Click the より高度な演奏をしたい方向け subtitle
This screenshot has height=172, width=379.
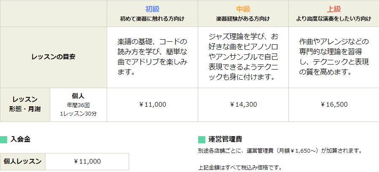tap(333, 19)
